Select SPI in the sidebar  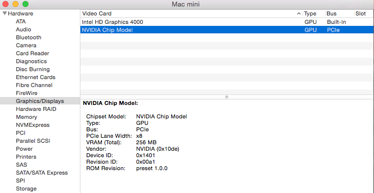coord(20,181)
